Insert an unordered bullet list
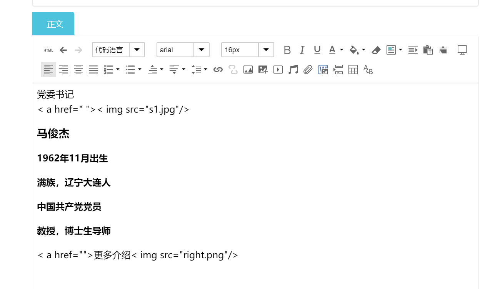Screen dimensions: 485x289 tap(130, 70)
